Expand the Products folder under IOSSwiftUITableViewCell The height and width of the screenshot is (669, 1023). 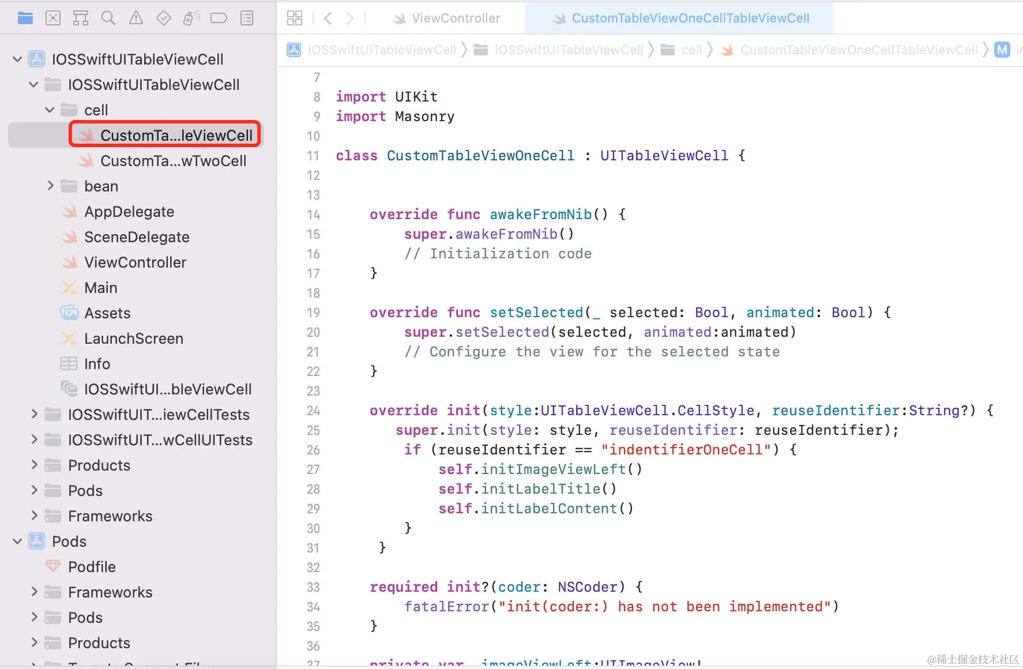click(34, 465)
